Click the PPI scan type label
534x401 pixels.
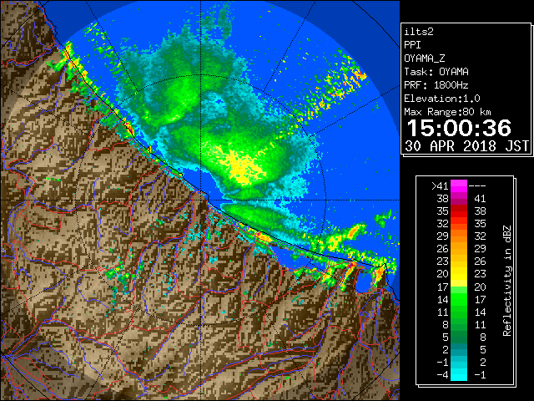click(x=412, y=45)
